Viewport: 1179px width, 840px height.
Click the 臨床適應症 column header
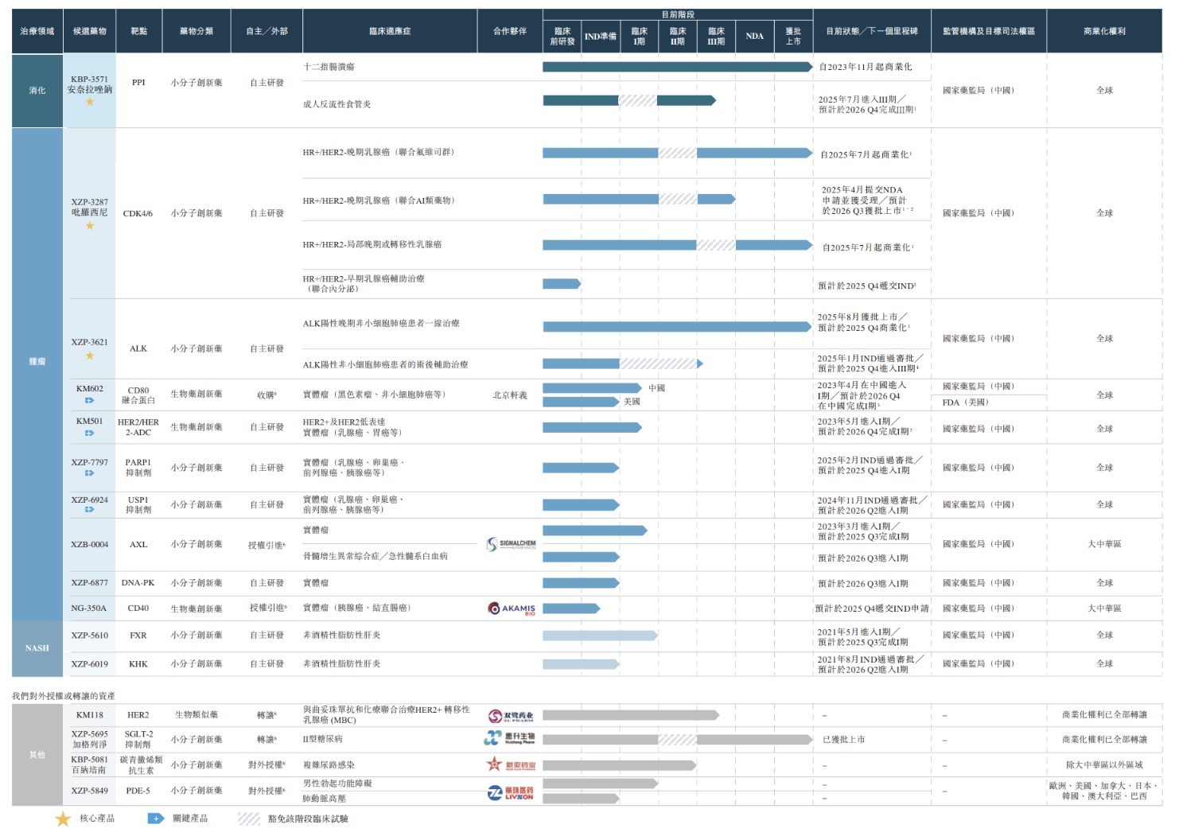point(390,31)
